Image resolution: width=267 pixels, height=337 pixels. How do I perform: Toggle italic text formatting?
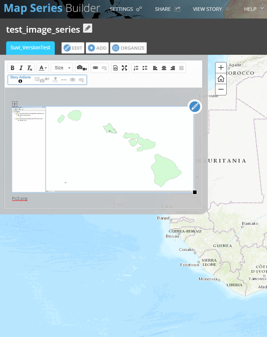21,68
